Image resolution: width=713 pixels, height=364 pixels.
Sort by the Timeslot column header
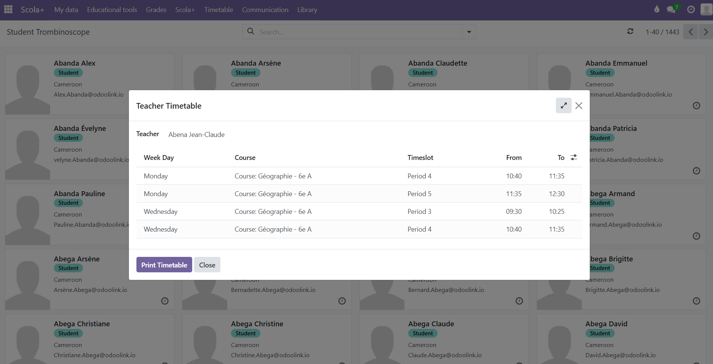tap(420, 158)
